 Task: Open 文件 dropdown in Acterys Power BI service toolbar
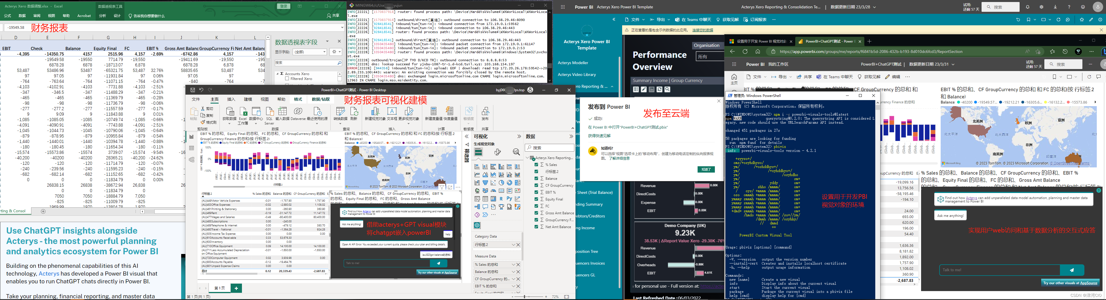click(635, 19)
